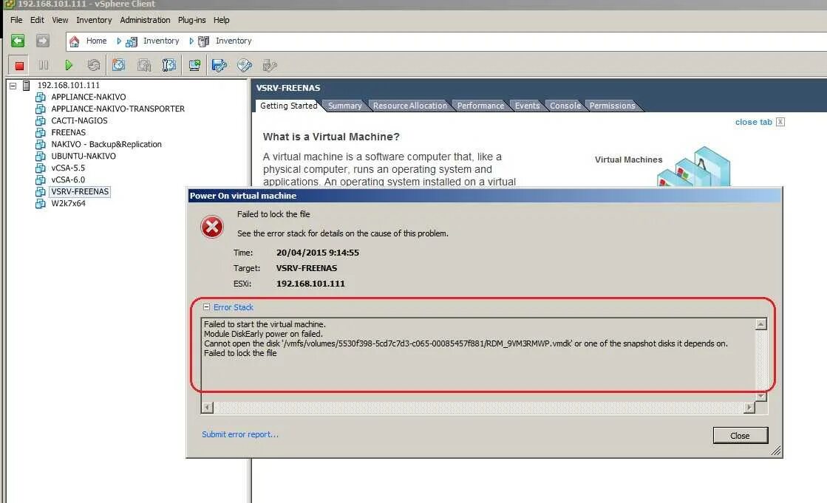Select the Getting Started tab
Screen dimensions: 827x503
click(x=288, y=106)
